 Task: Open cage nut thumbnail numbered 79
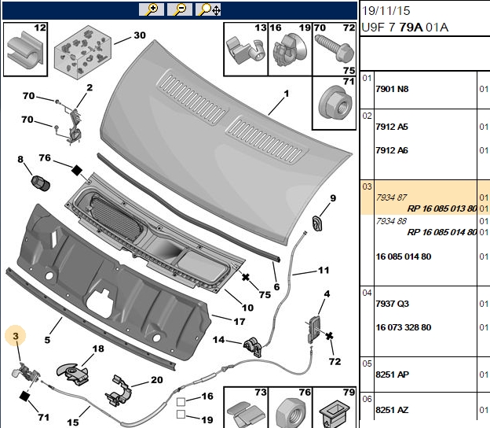pos(334,407)
